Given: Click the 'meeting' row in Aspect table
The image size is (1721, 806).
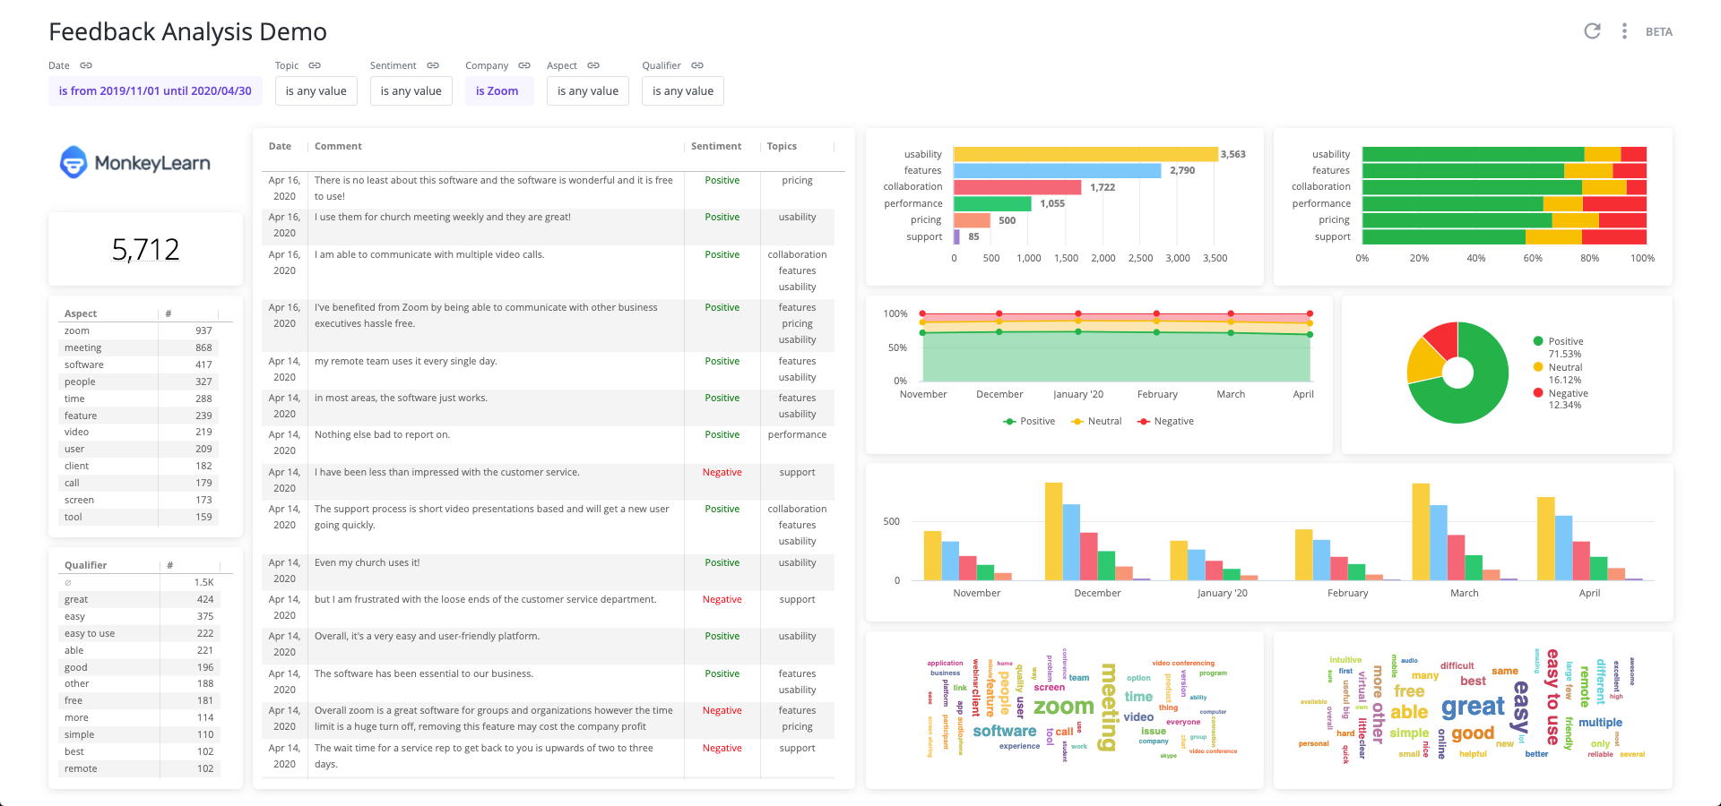Looking at the screenshot, I should pyautogui.click(x=139, y=347).
